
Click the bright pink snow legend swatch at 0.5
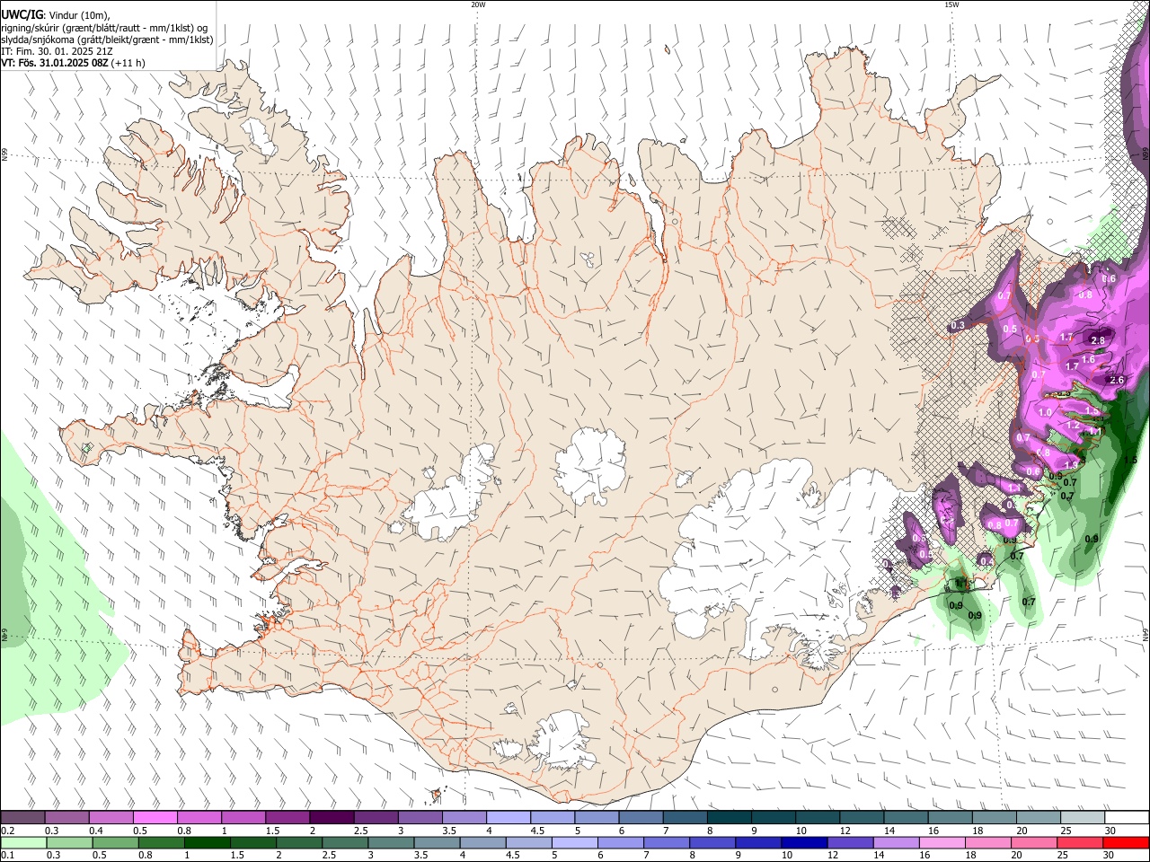point(155,817)
